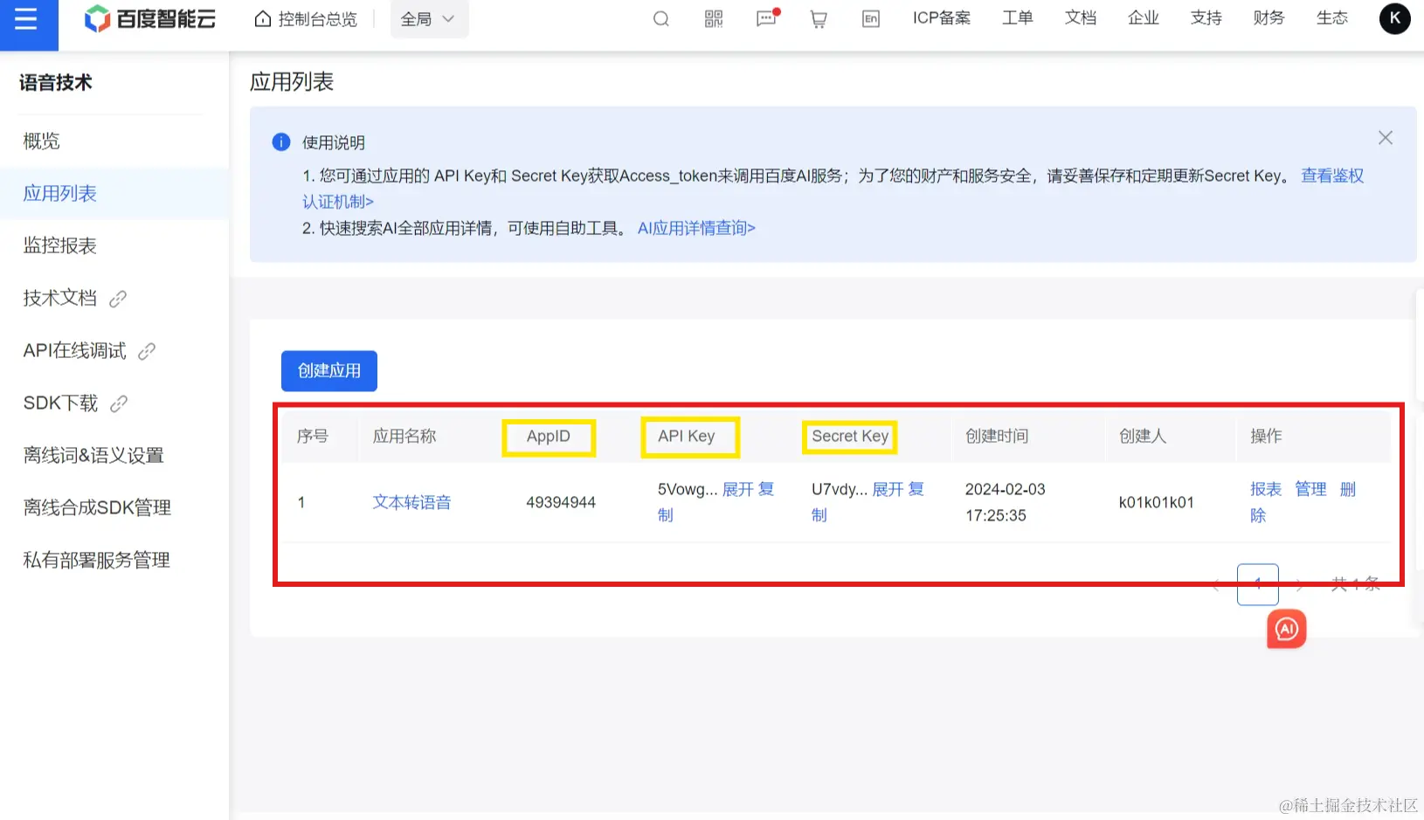Viewport: 1424px width, 820px height.
Task: Click the 语音技术 sidebar heading
Action: pyautogui.click(x=56, y=83)
